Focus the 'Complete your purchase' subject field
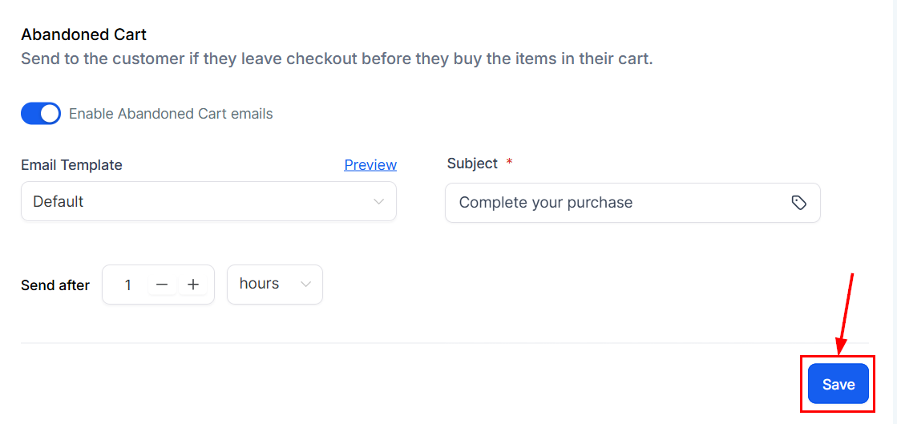This screenshot has width=897, height=424. (632, 203)
